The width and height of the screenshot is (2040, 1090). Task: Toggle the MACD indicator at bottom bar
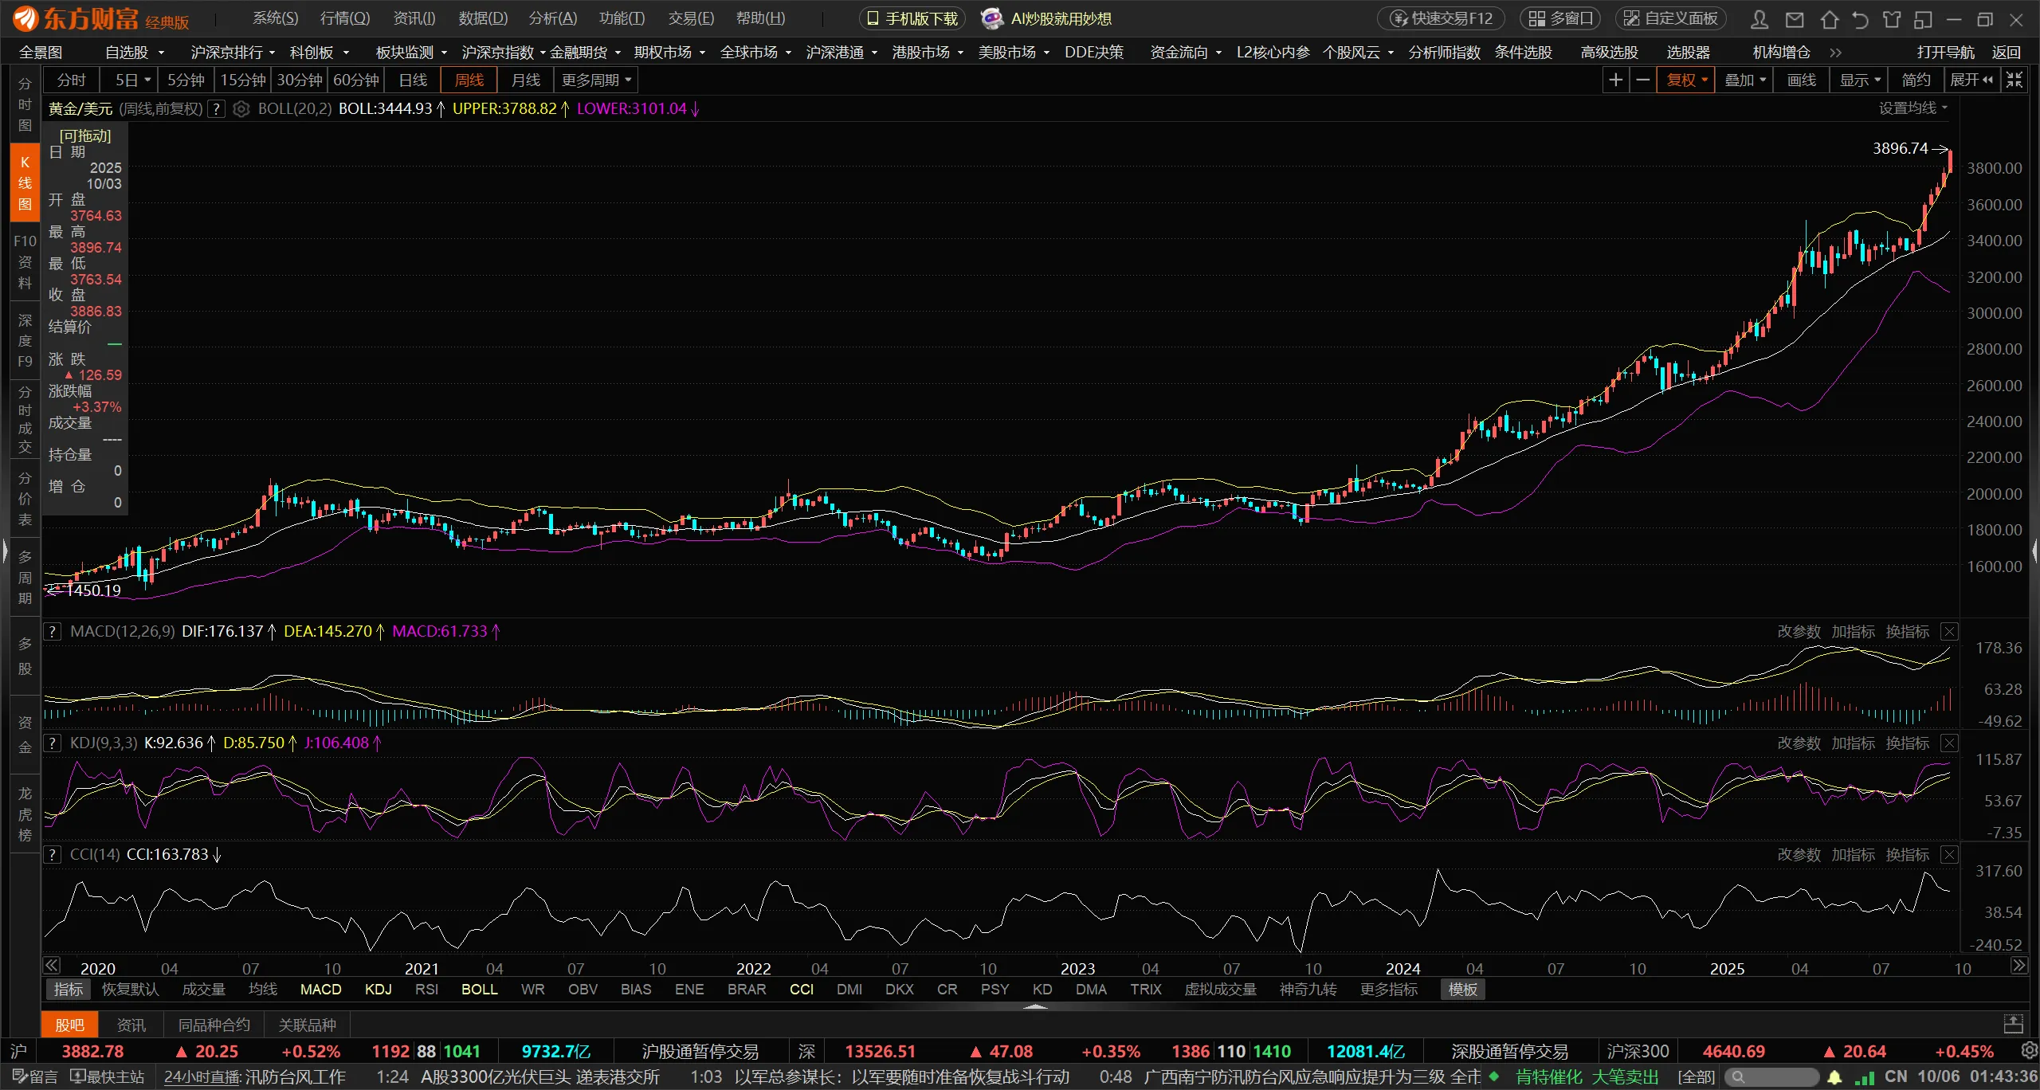(320, 989)
